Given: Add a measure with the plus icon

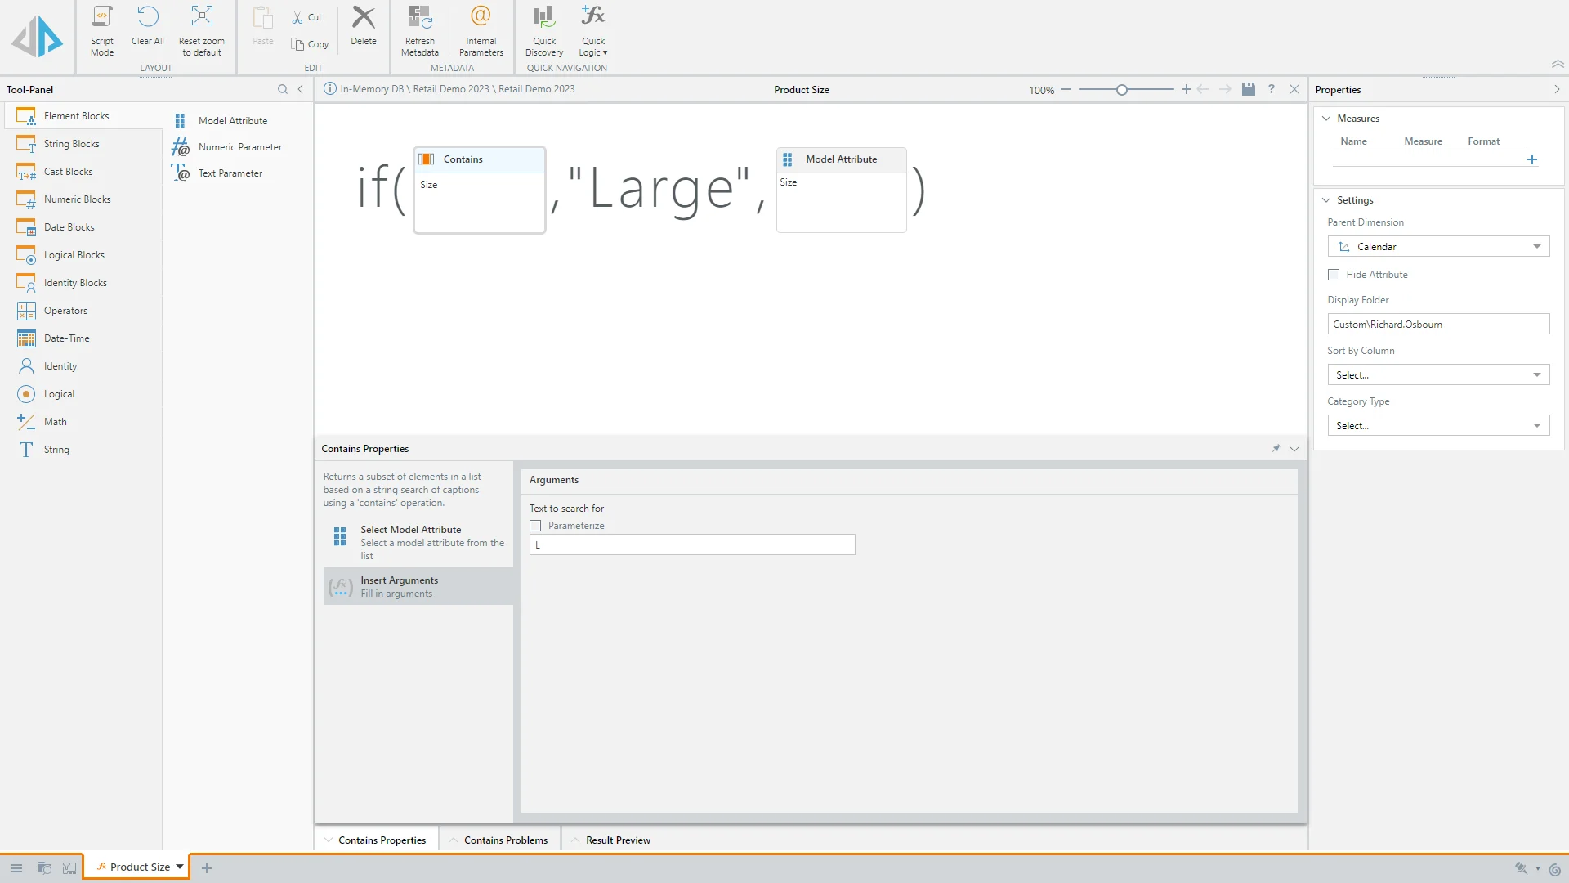Looking at the screenshot, I should (x=1532, y=160).
